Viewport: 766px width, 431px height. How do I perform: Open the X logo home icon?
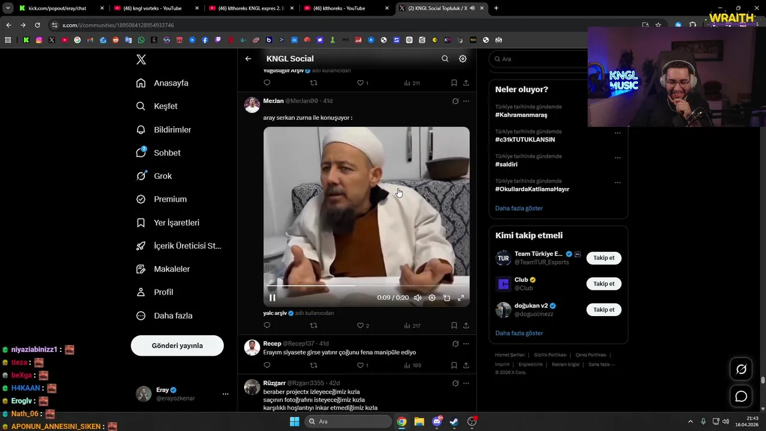click(x=141, y=59)
